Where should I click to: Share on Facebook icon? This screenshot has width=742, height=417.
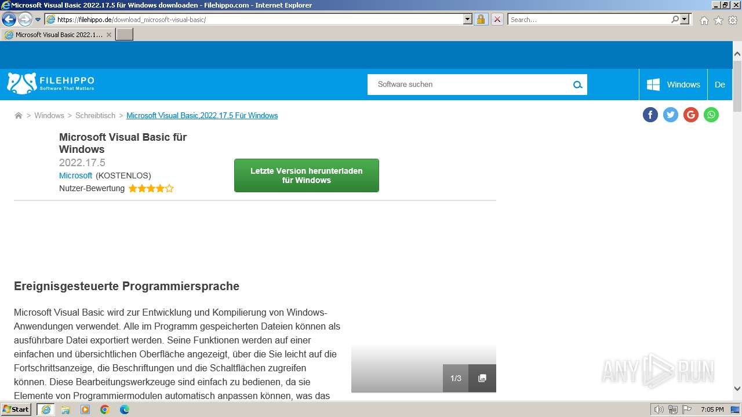pyautogui.click(x=650, y=115)
